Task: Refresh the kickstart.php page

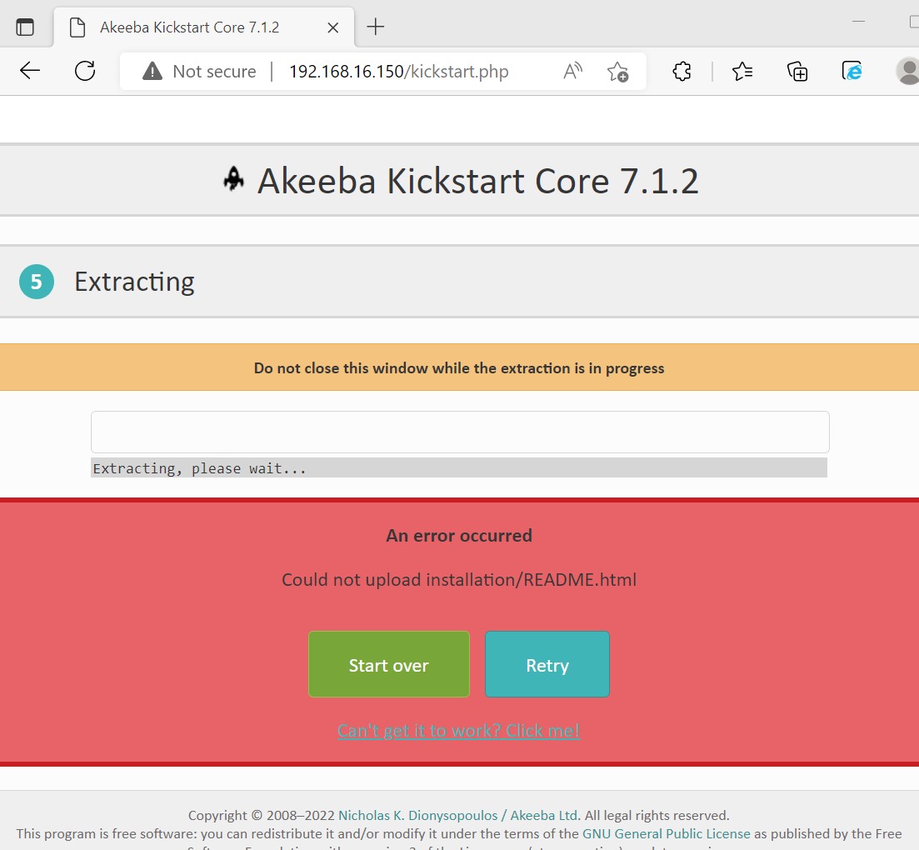Action: pyautogui.click(x=85, y=71)
